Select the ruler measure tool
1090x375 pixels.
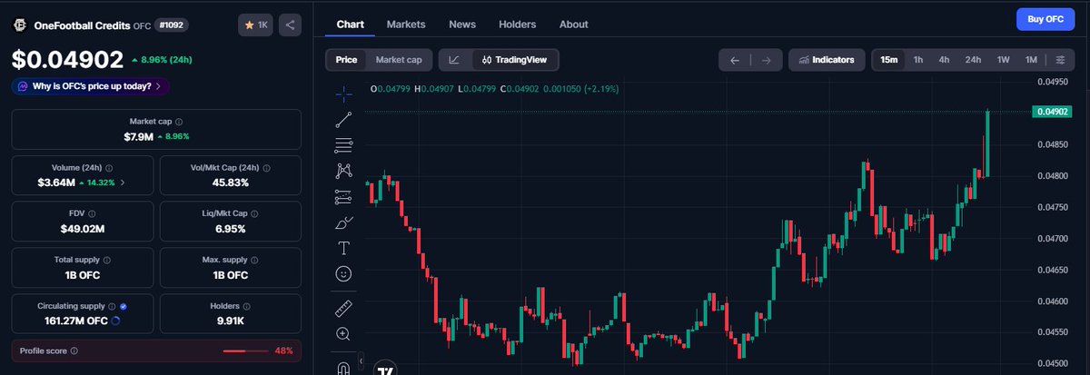click(x=344, y=308)
